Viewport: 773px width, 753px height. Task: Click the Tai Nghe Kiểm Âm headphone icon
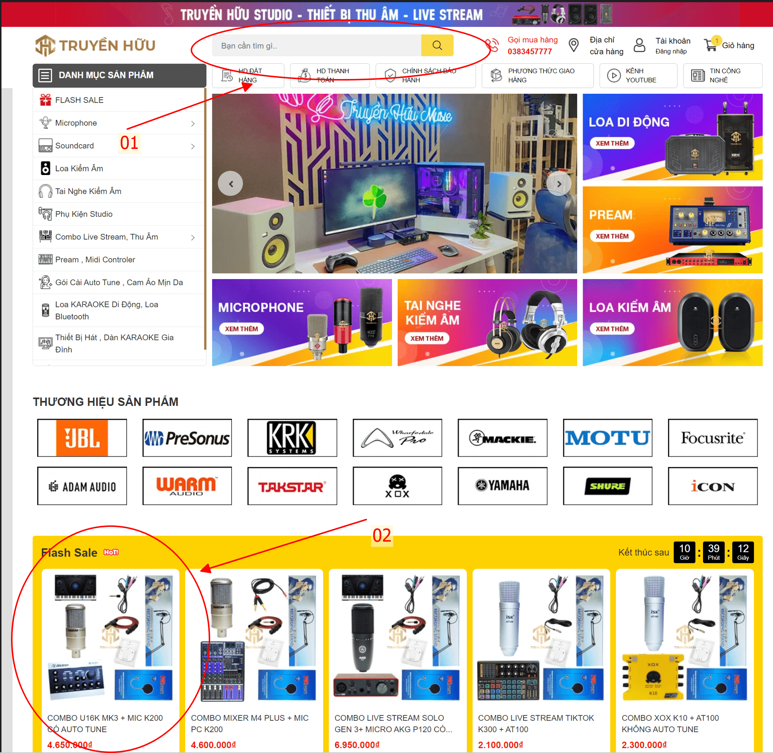tap(46, 192)
